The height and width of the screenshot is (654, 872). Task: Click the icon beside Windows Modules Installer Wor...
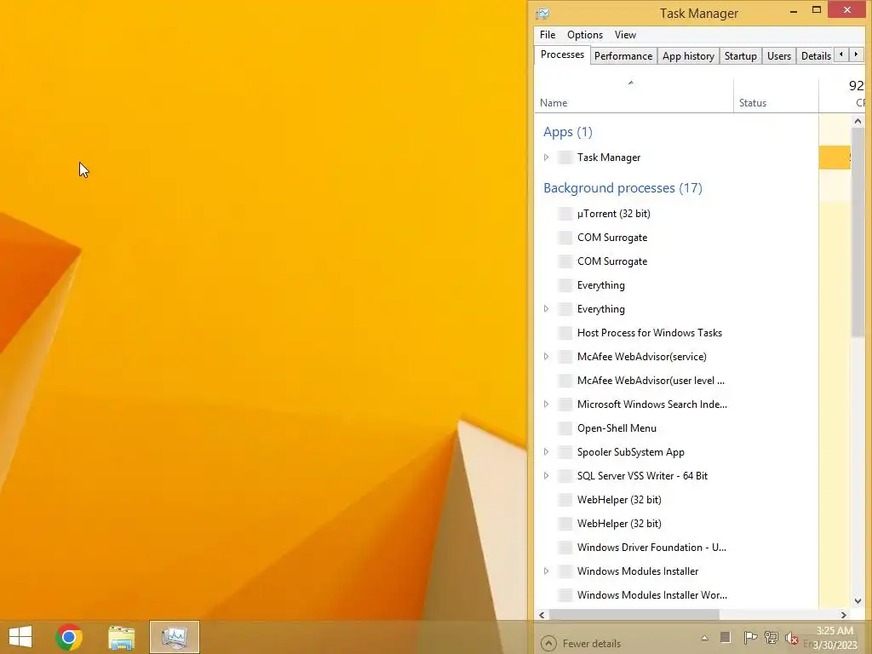tap(565, 595)
